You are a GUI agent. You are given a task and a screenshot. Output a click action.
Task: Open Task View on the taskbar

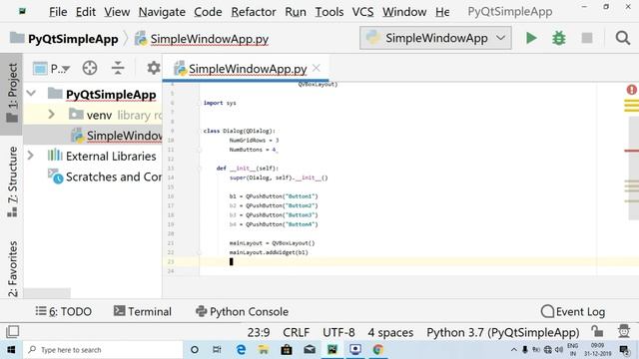click(x=217, y=350)
